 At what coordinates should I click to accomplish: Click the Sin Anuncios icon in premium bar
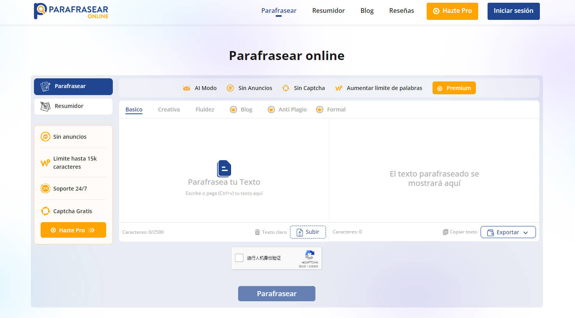230,88
